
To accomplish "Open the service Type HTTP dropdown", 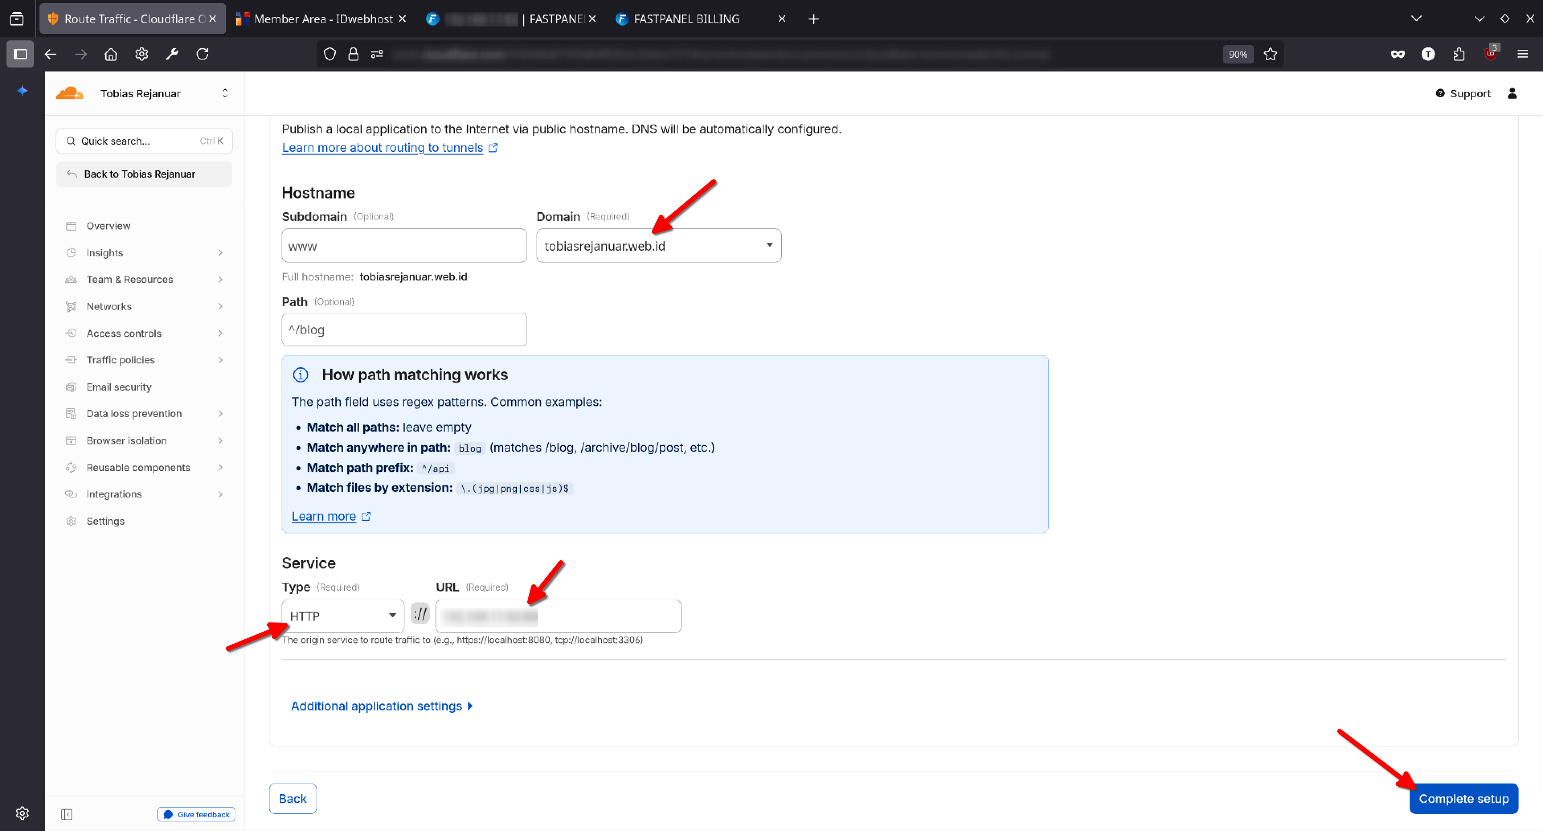I will click(x=343, y=616).
